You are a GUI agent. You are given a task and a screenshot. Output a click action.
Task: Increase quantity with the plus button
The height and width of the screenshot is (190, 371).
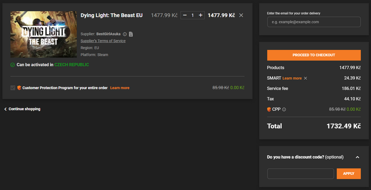pyautogui.click(x=201, y=15)
